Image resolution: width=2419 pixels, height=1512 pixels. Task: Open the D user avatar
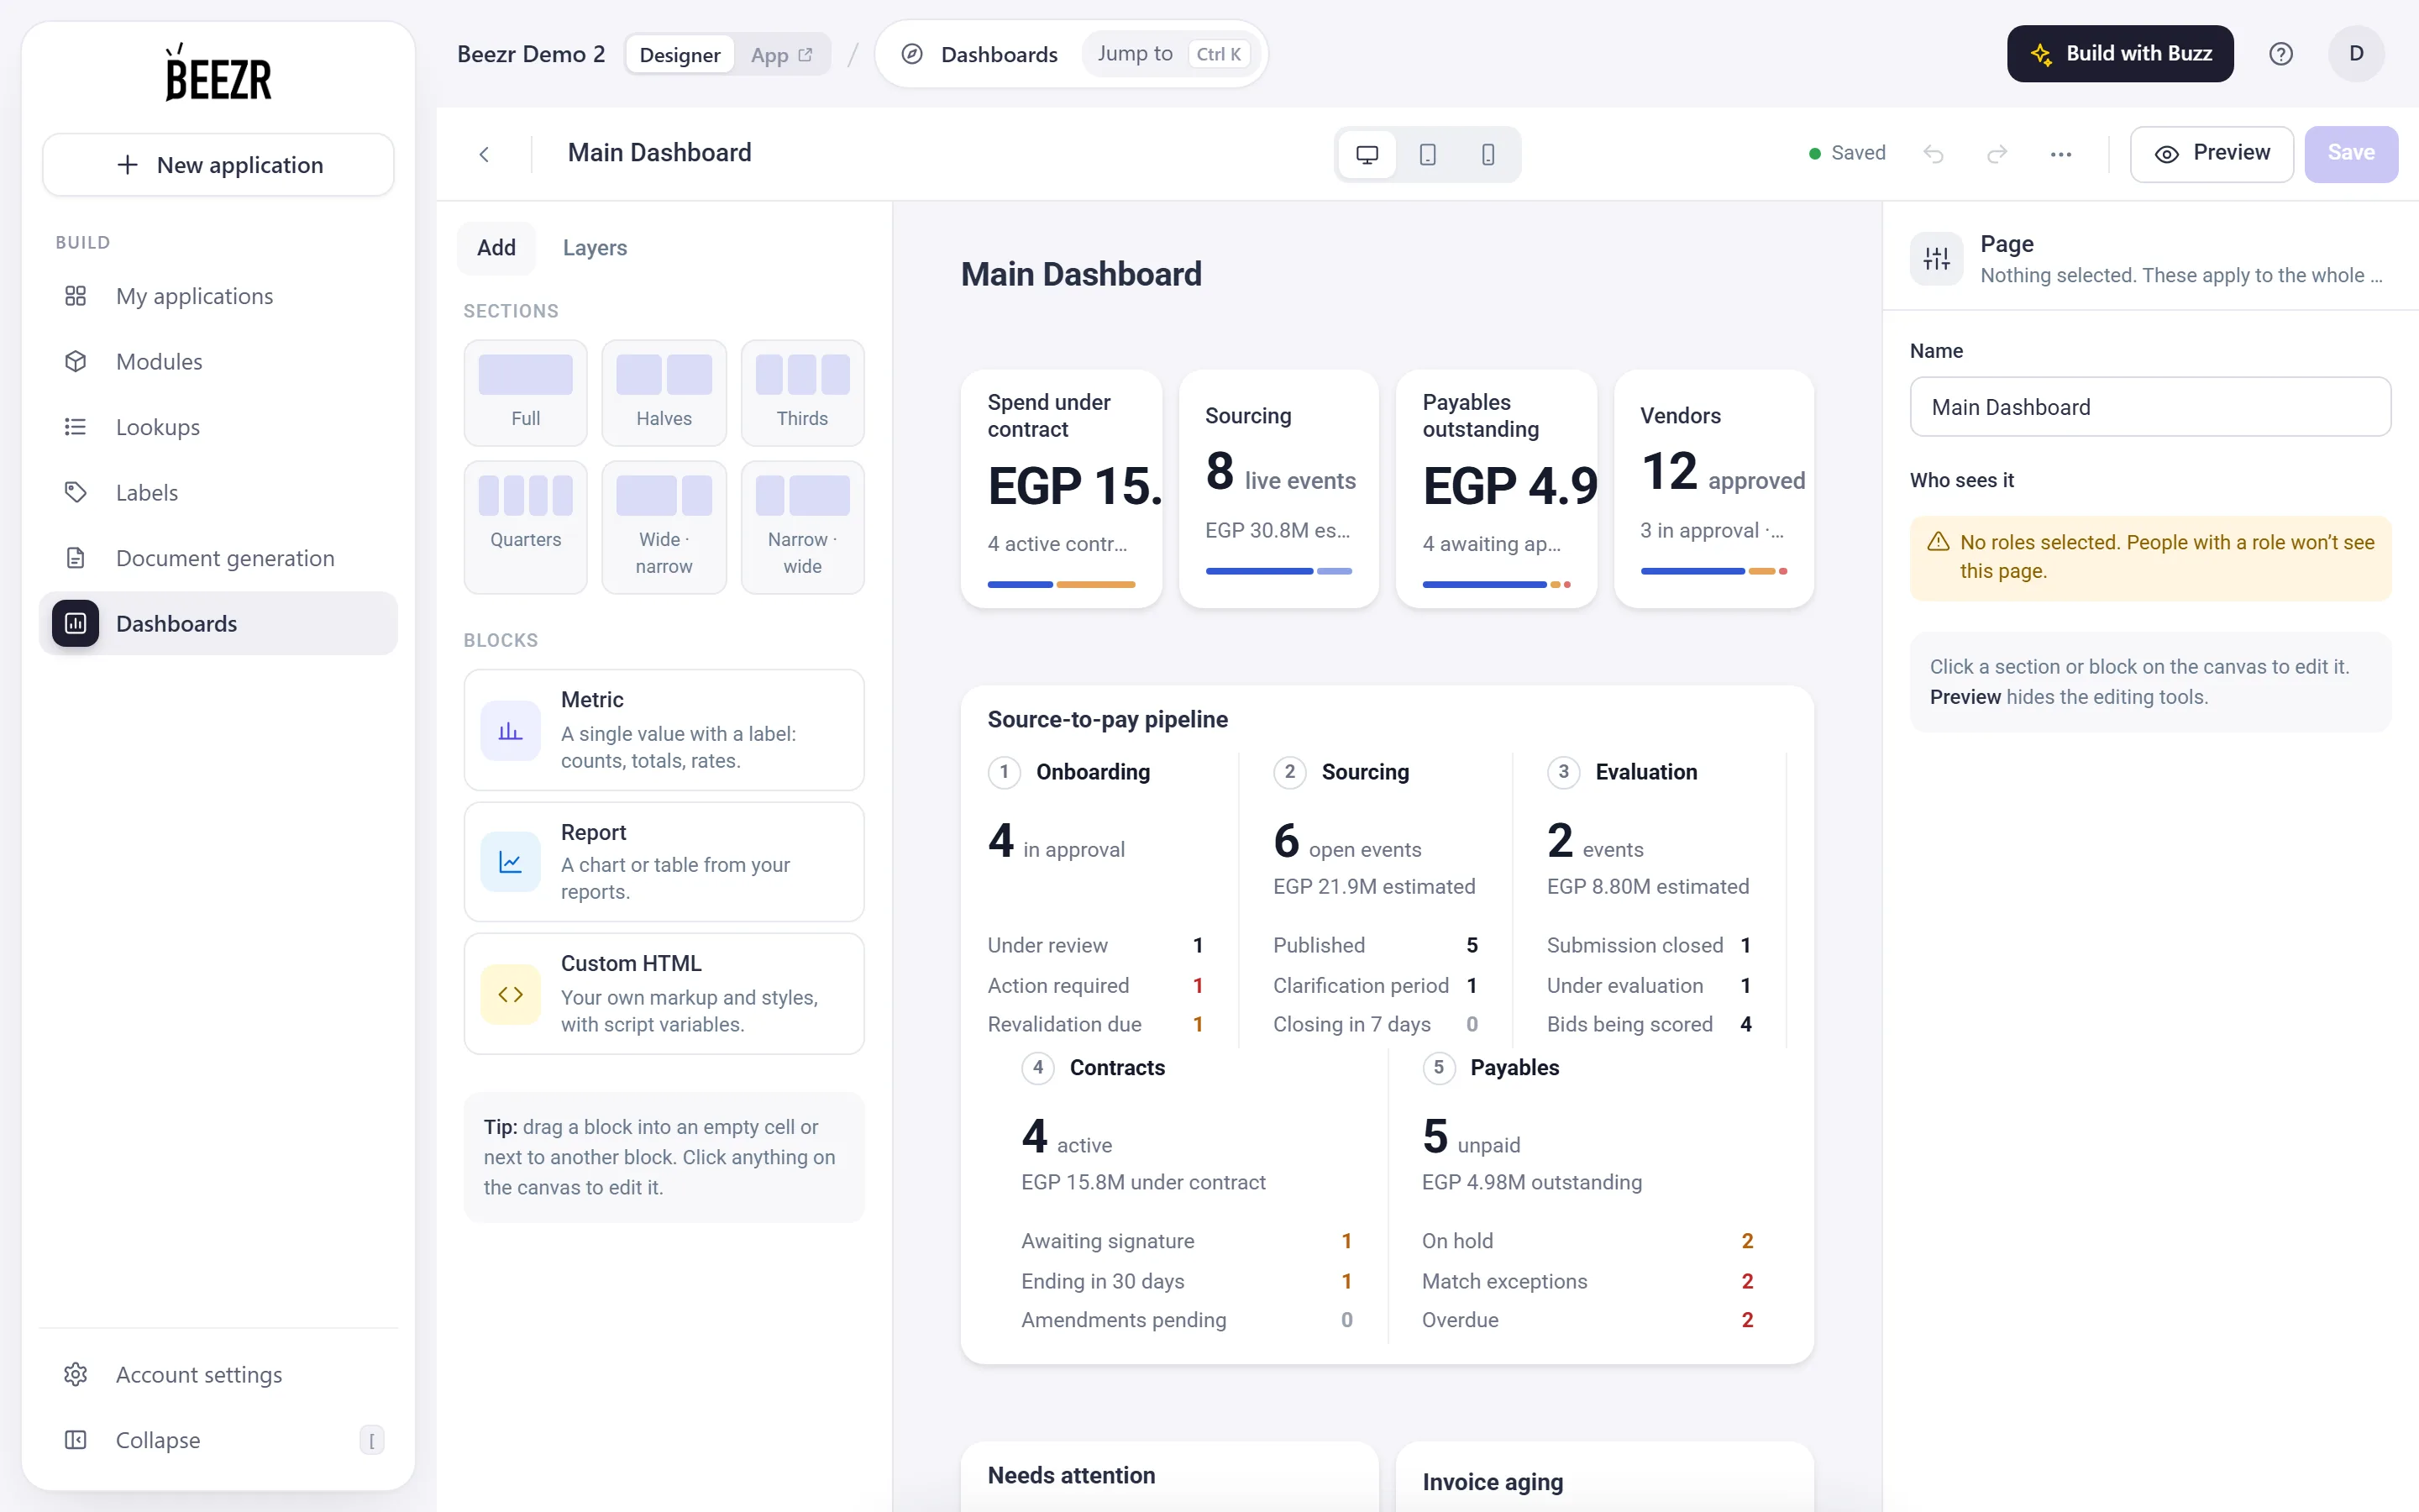pos(2356,54)
